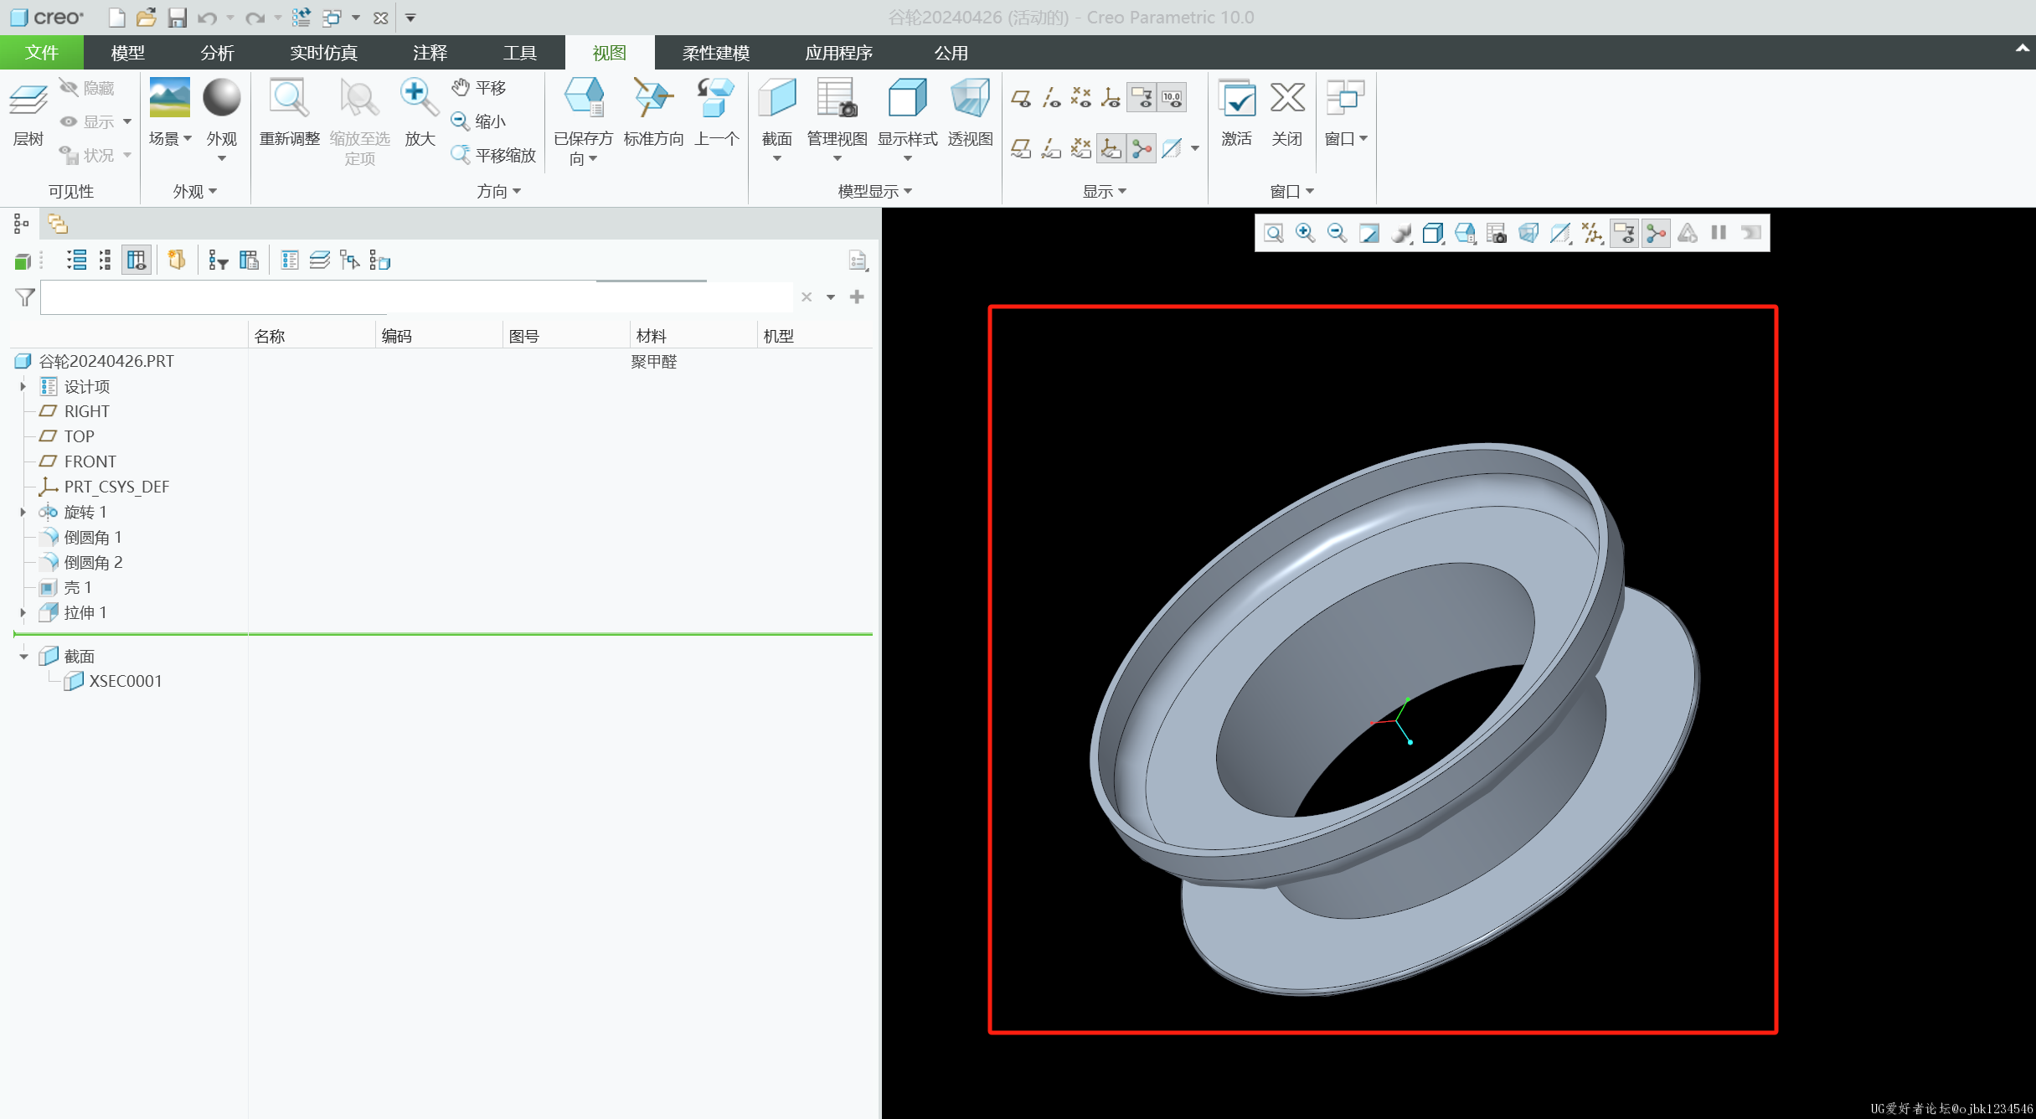
Task: Click the Appearance (外观) sphere icon
Action: point(222,98)
